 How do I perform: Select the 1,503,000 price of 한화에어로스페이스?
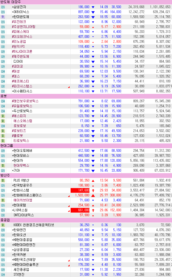tap(82, 195)
